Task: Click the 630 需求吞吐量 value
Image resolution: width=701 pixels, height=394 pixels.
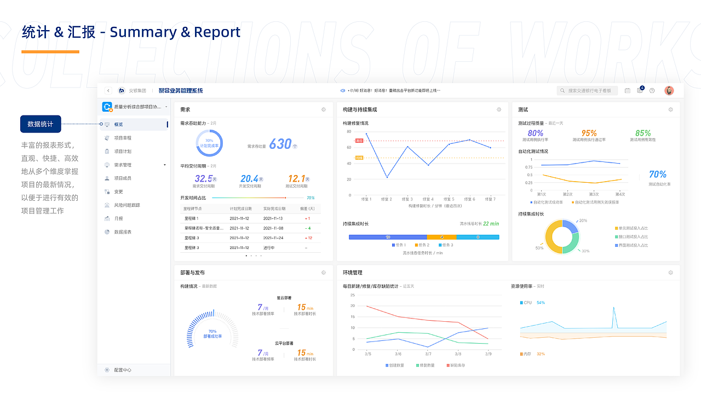Action: (x=280, y=144)
